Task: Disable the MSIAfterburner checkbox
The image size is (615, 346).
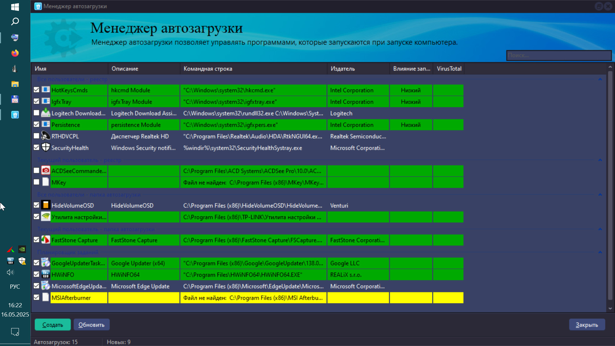Action: 37,298
